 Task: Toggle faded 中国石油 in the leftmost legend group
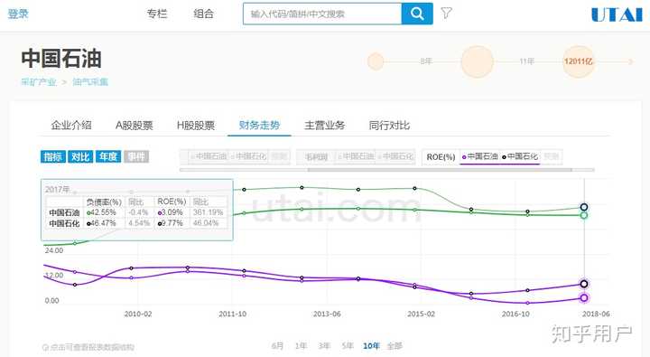(209, 156)
